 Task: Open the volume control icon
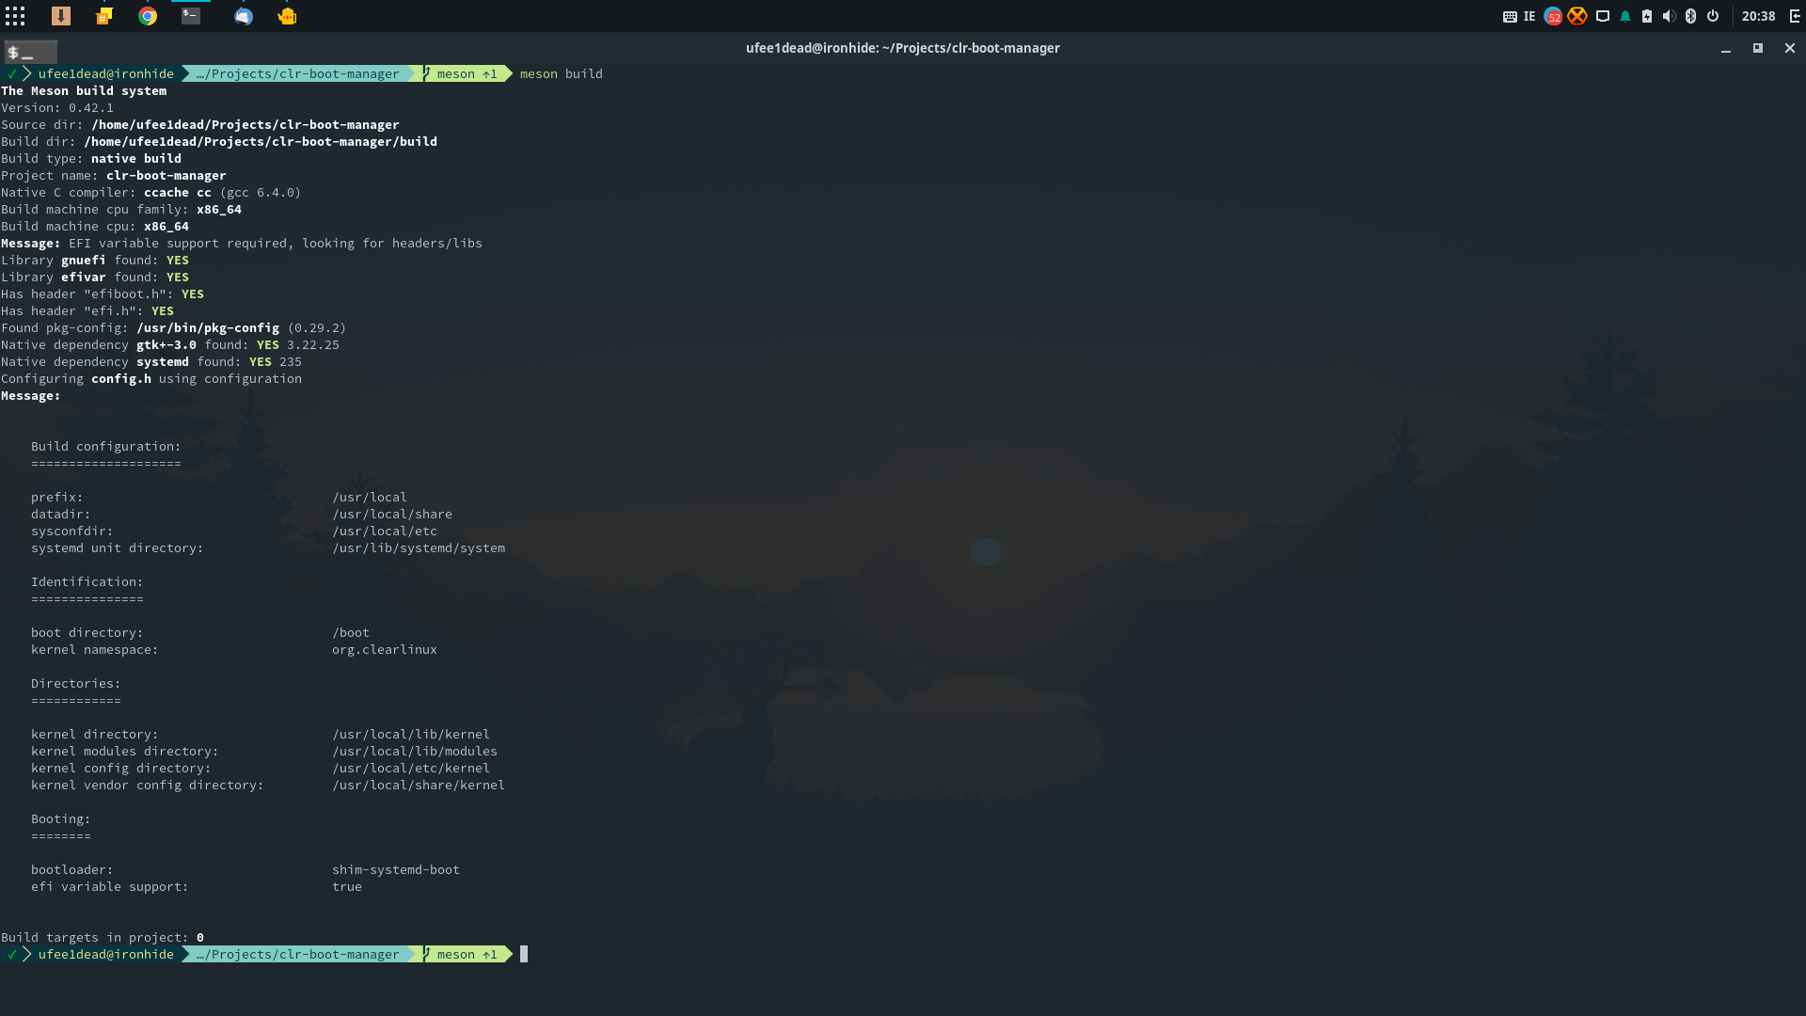point(1669,16)
